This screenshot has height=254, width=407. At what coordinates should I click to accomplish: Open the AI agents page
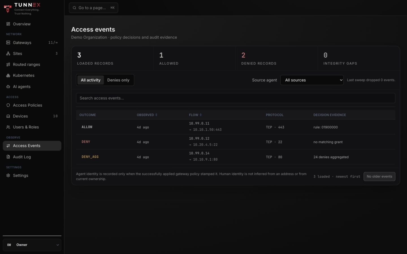(32, 87)
